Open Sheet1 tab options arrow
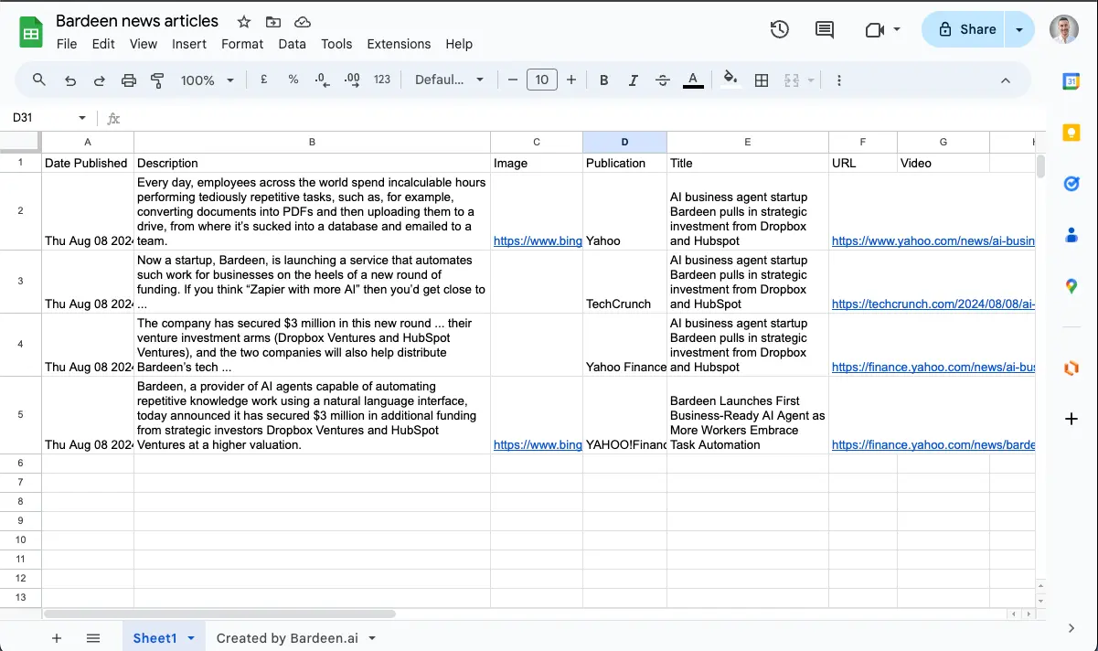 click(191, 638)
